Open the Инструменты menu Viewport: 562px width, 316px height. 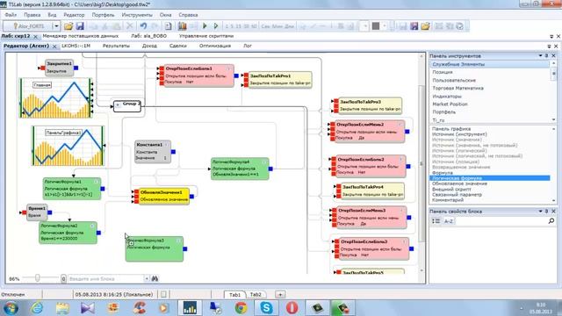pos(137,15)
